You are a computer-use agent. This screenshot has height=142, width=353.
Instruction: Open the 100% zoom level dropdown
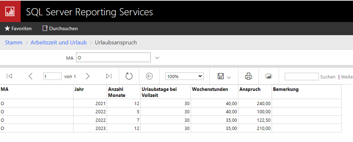184,76
